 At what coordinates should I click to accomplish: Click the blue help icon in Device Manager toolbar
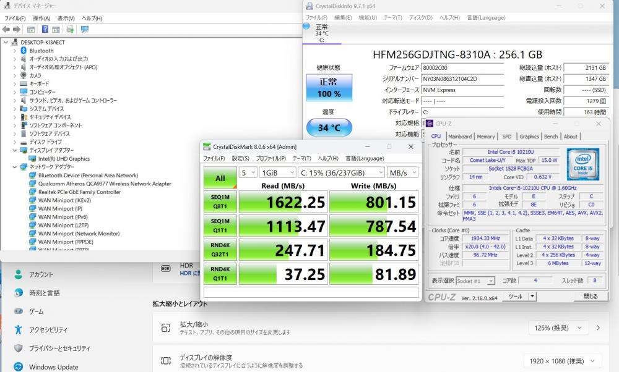(x=45, y=29)
